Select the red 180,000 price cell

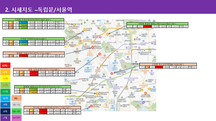click(x=34, y=72)
